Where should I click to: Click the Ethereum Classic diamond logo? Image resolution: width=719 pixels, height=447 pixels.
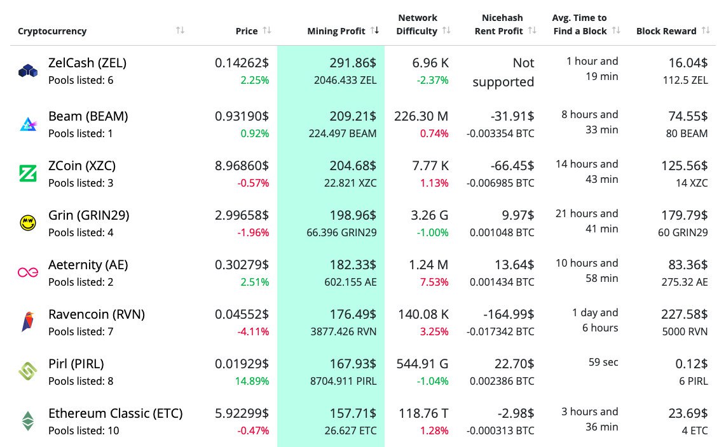28,421
